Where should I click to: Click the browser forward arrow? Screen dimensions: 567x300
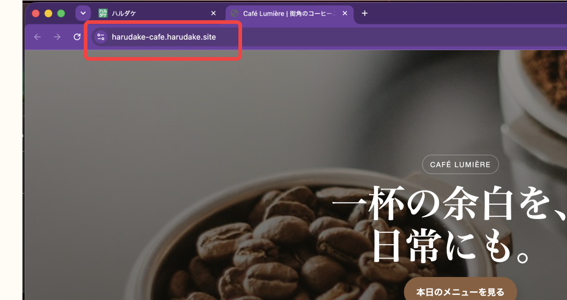click(x=57, y=37)
